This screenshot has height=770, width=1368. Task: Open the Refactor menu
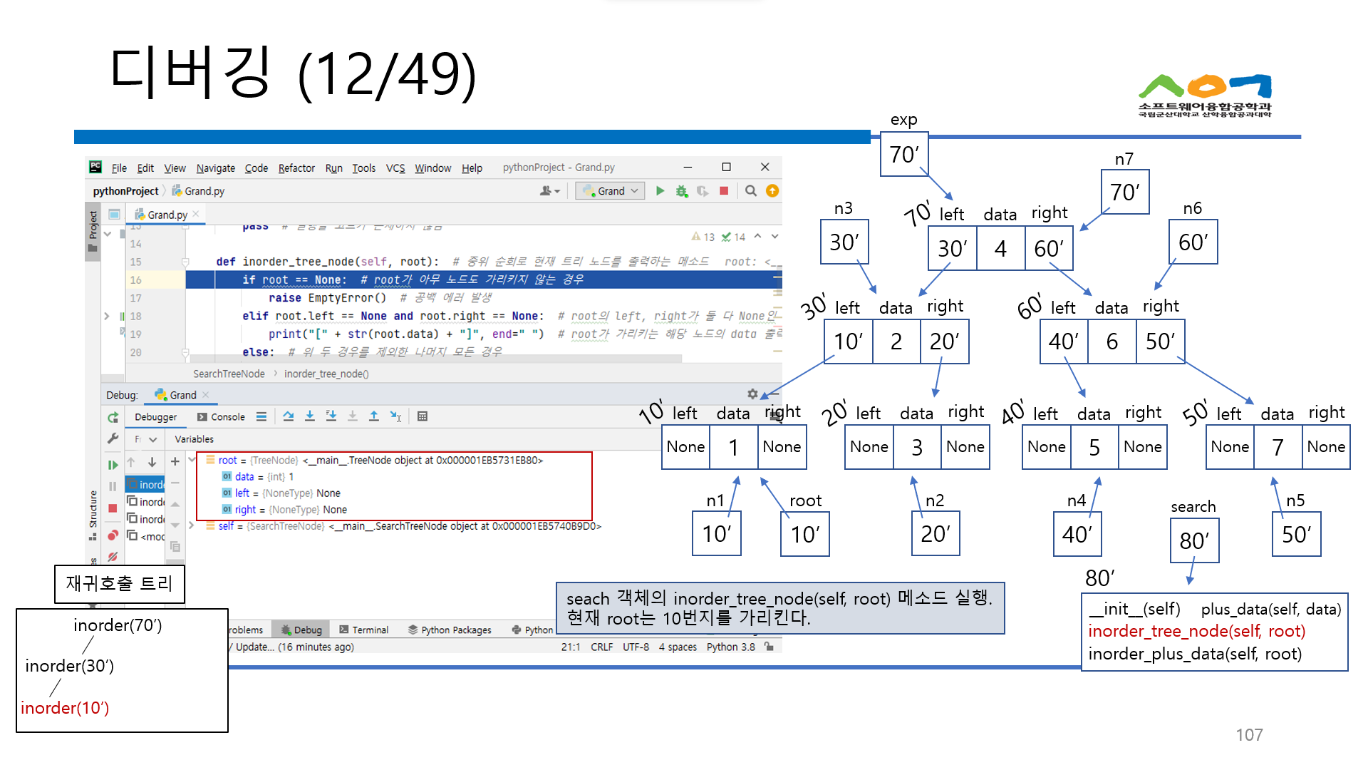296,168
